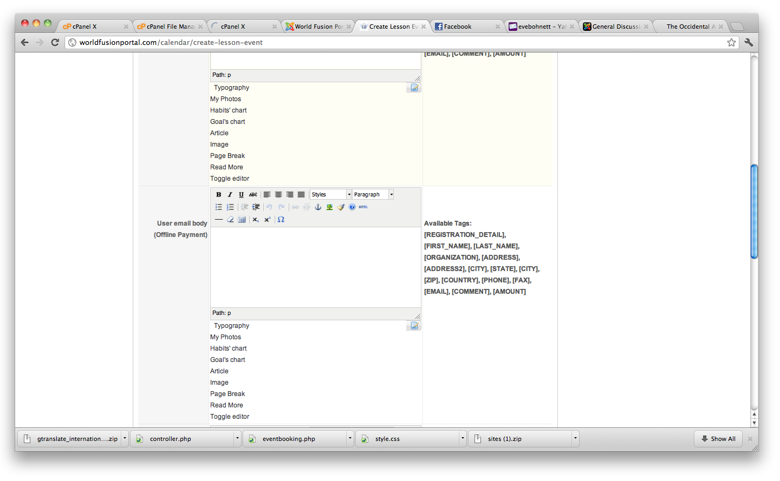
Task: Open dropdown arrow for controller.php download
Action: click(x=237, y=439)
